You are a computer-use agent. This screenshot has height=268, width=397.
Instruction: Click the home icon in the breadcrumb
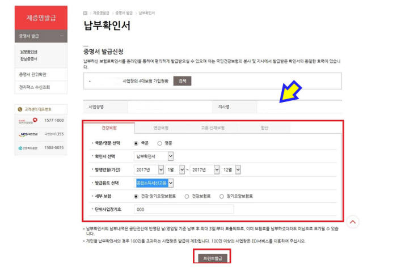point(85,13)
